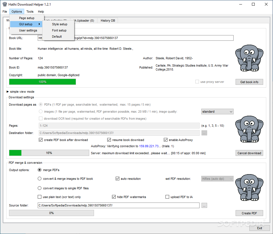Choose Font setup in submenu
This screenshot has width=273, height=234.
pyautogui.click(x=59, y=30)
